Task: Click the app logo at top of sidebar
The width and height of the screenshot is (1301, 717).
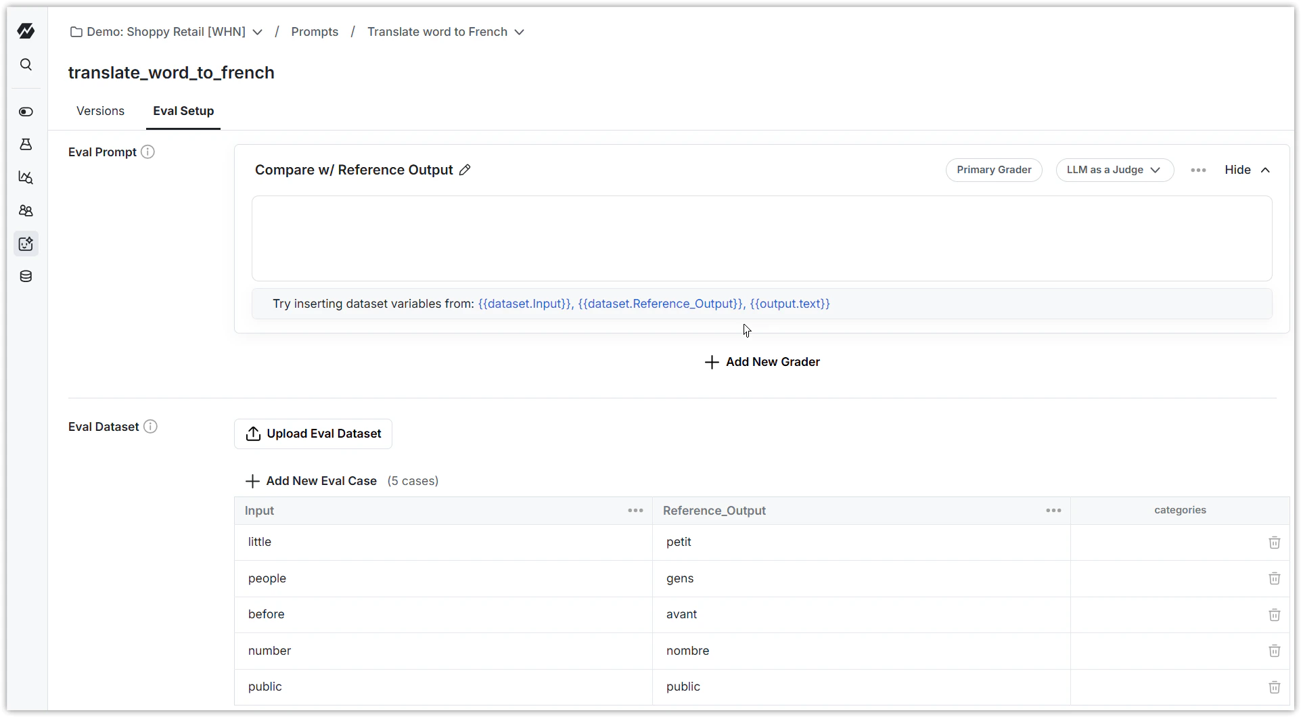Action: [x=26, y=31]
